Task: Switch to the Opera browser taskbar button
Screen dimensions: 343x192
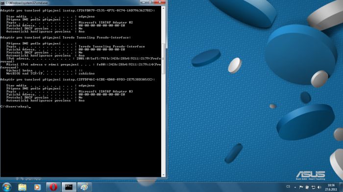Action: pos(53,187)
